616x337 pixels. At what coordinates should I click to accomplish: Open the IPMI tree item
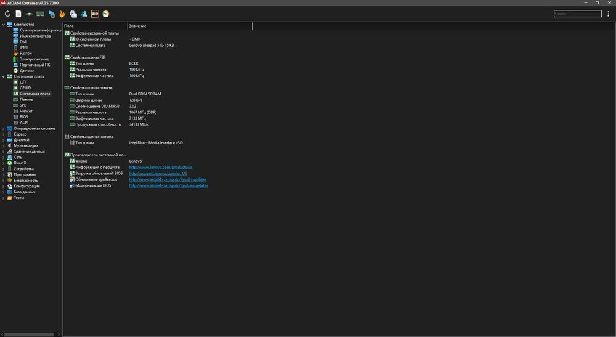tap(23, 47)
